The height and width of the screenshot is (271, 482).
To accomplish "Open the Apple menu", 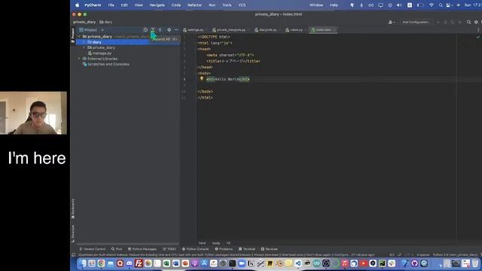I will (x=77, y=5).
